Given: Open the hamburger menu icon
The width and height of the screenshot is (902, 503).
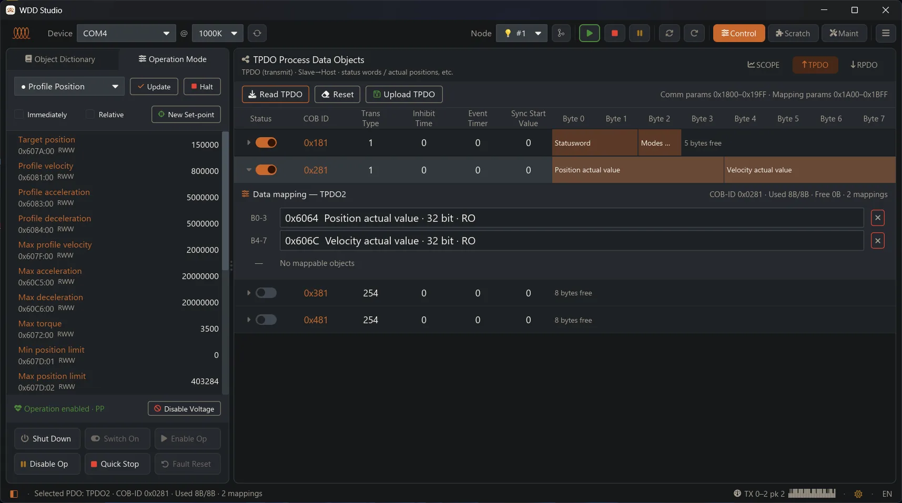Looking at the screenshot, I should tap(886, 33).
